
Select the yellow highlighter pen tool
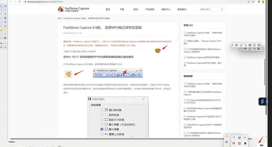(x=1, y=30)
